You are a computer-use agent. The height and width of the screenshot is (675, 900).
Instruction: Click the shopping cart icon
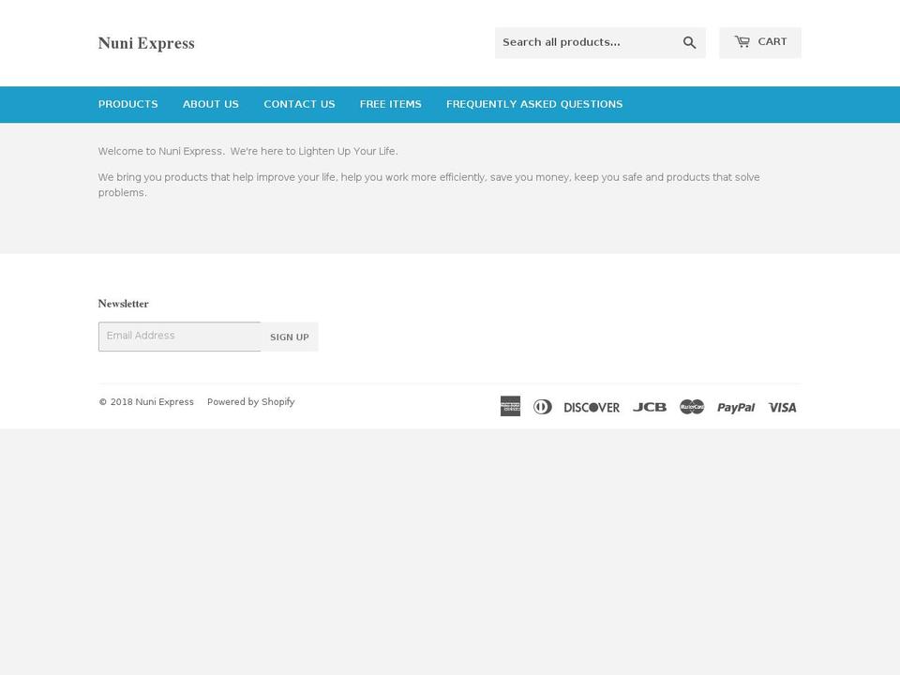coord(742,41)
